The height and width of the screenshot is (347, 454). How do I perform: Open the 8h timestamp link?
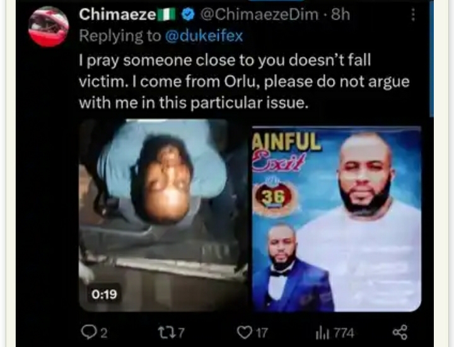[340, 15]
